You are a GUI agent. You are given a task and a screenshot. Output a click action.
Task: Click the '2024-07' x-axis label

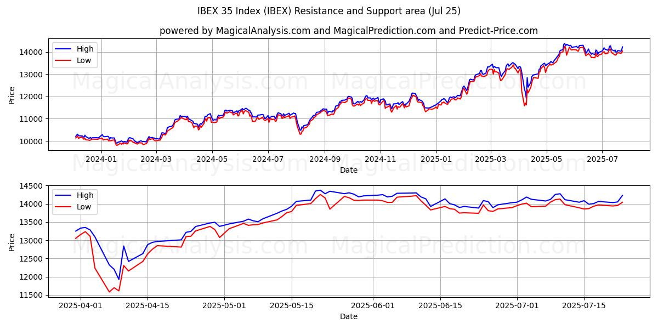tap(268, 159)
